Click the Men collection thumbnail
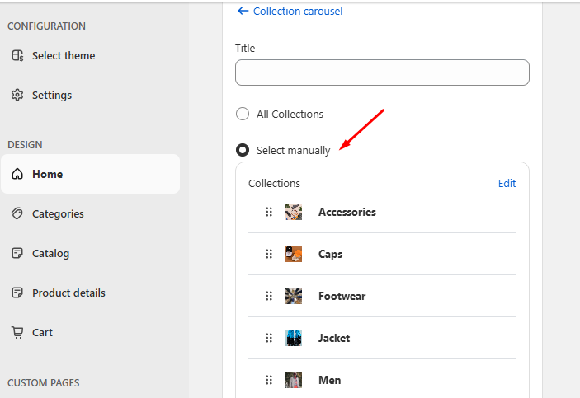580x398 pixels. click(x=294, y=380)
